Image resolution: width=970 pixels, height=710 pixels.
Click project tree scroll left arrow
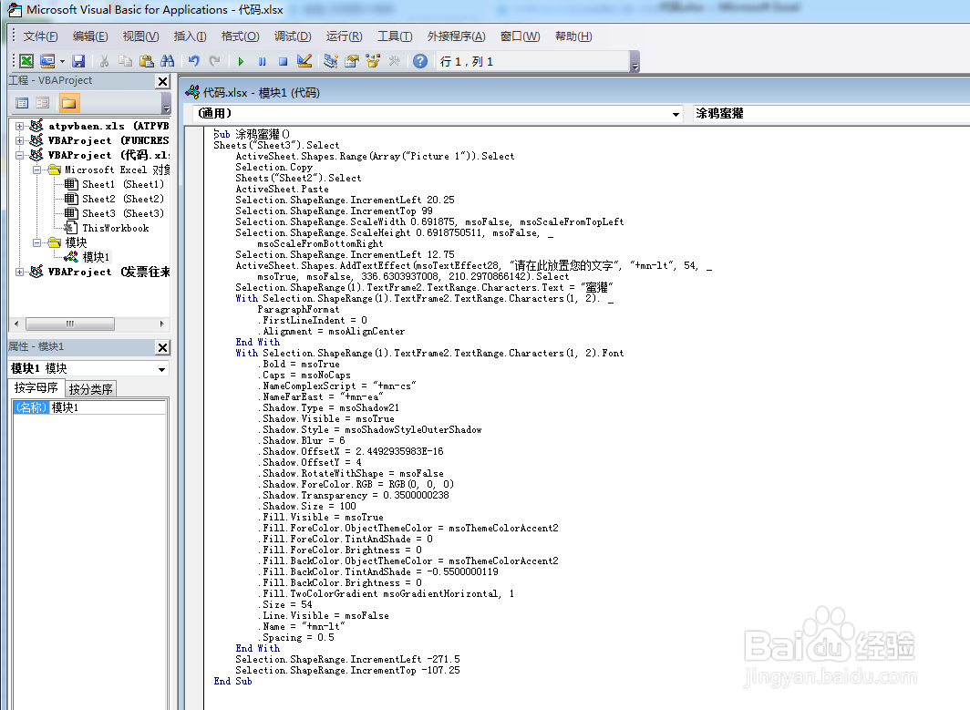pyautogui.click(x=16, y=324)
